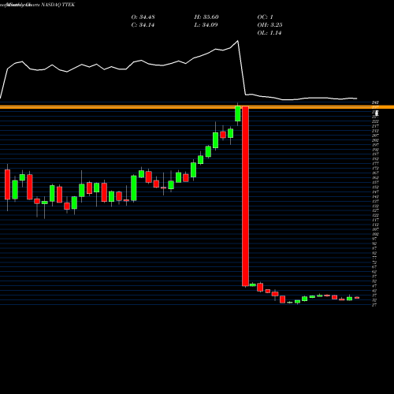Select the open value O: 34.48
394x394 pixels.
[143, 17]
